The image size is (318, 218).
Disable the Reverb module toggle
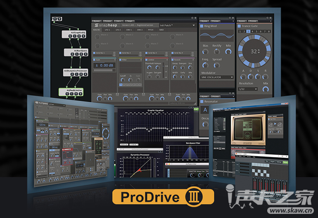172,60
